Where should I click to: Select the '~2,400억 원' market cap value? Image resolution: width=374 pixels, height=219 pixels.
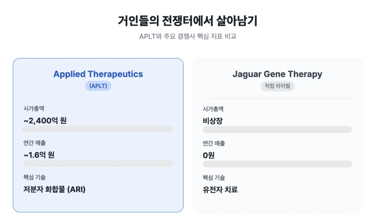[45, 120]
